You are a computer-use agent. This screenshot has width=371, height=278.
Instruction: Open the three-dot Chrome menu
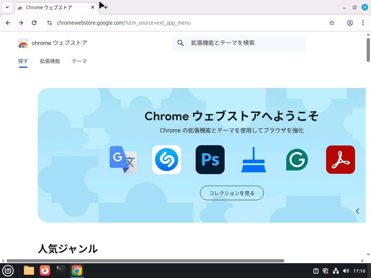click(x=363, y=22)
